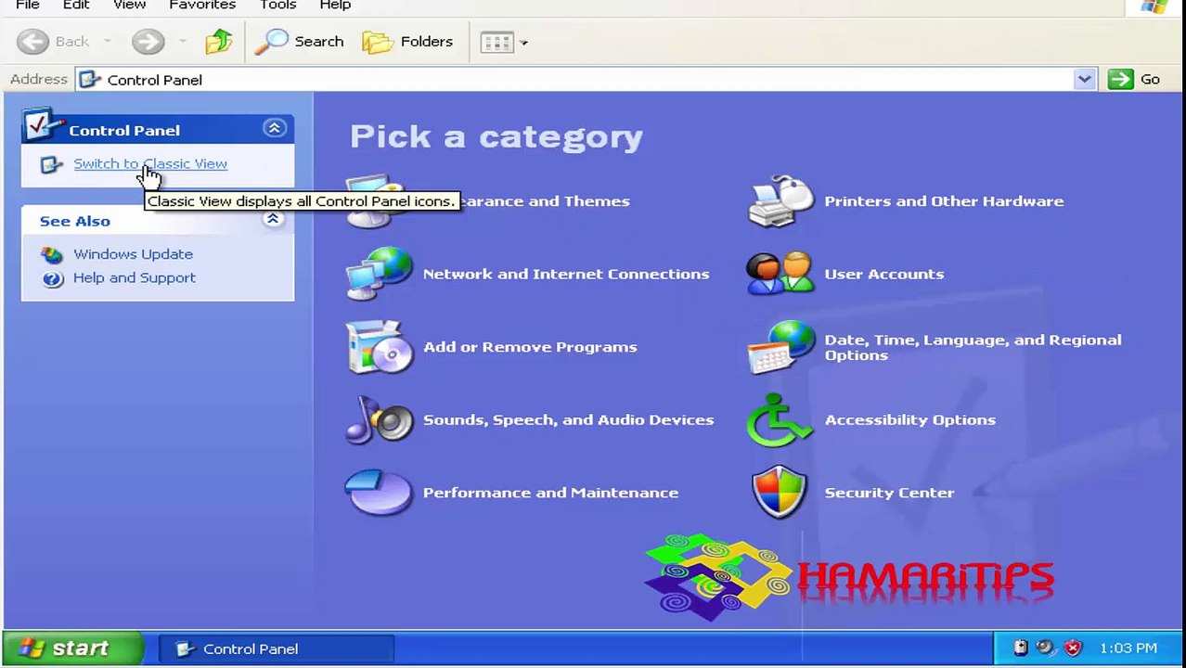Open the Forward history dropdown arrow
The image size is (1186, 668).
click(182, 42)
